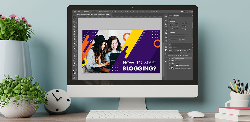Click the Brightness/Contrast 1 layer mask thumbnail
The image size is (250, 122).
point(177,66)
